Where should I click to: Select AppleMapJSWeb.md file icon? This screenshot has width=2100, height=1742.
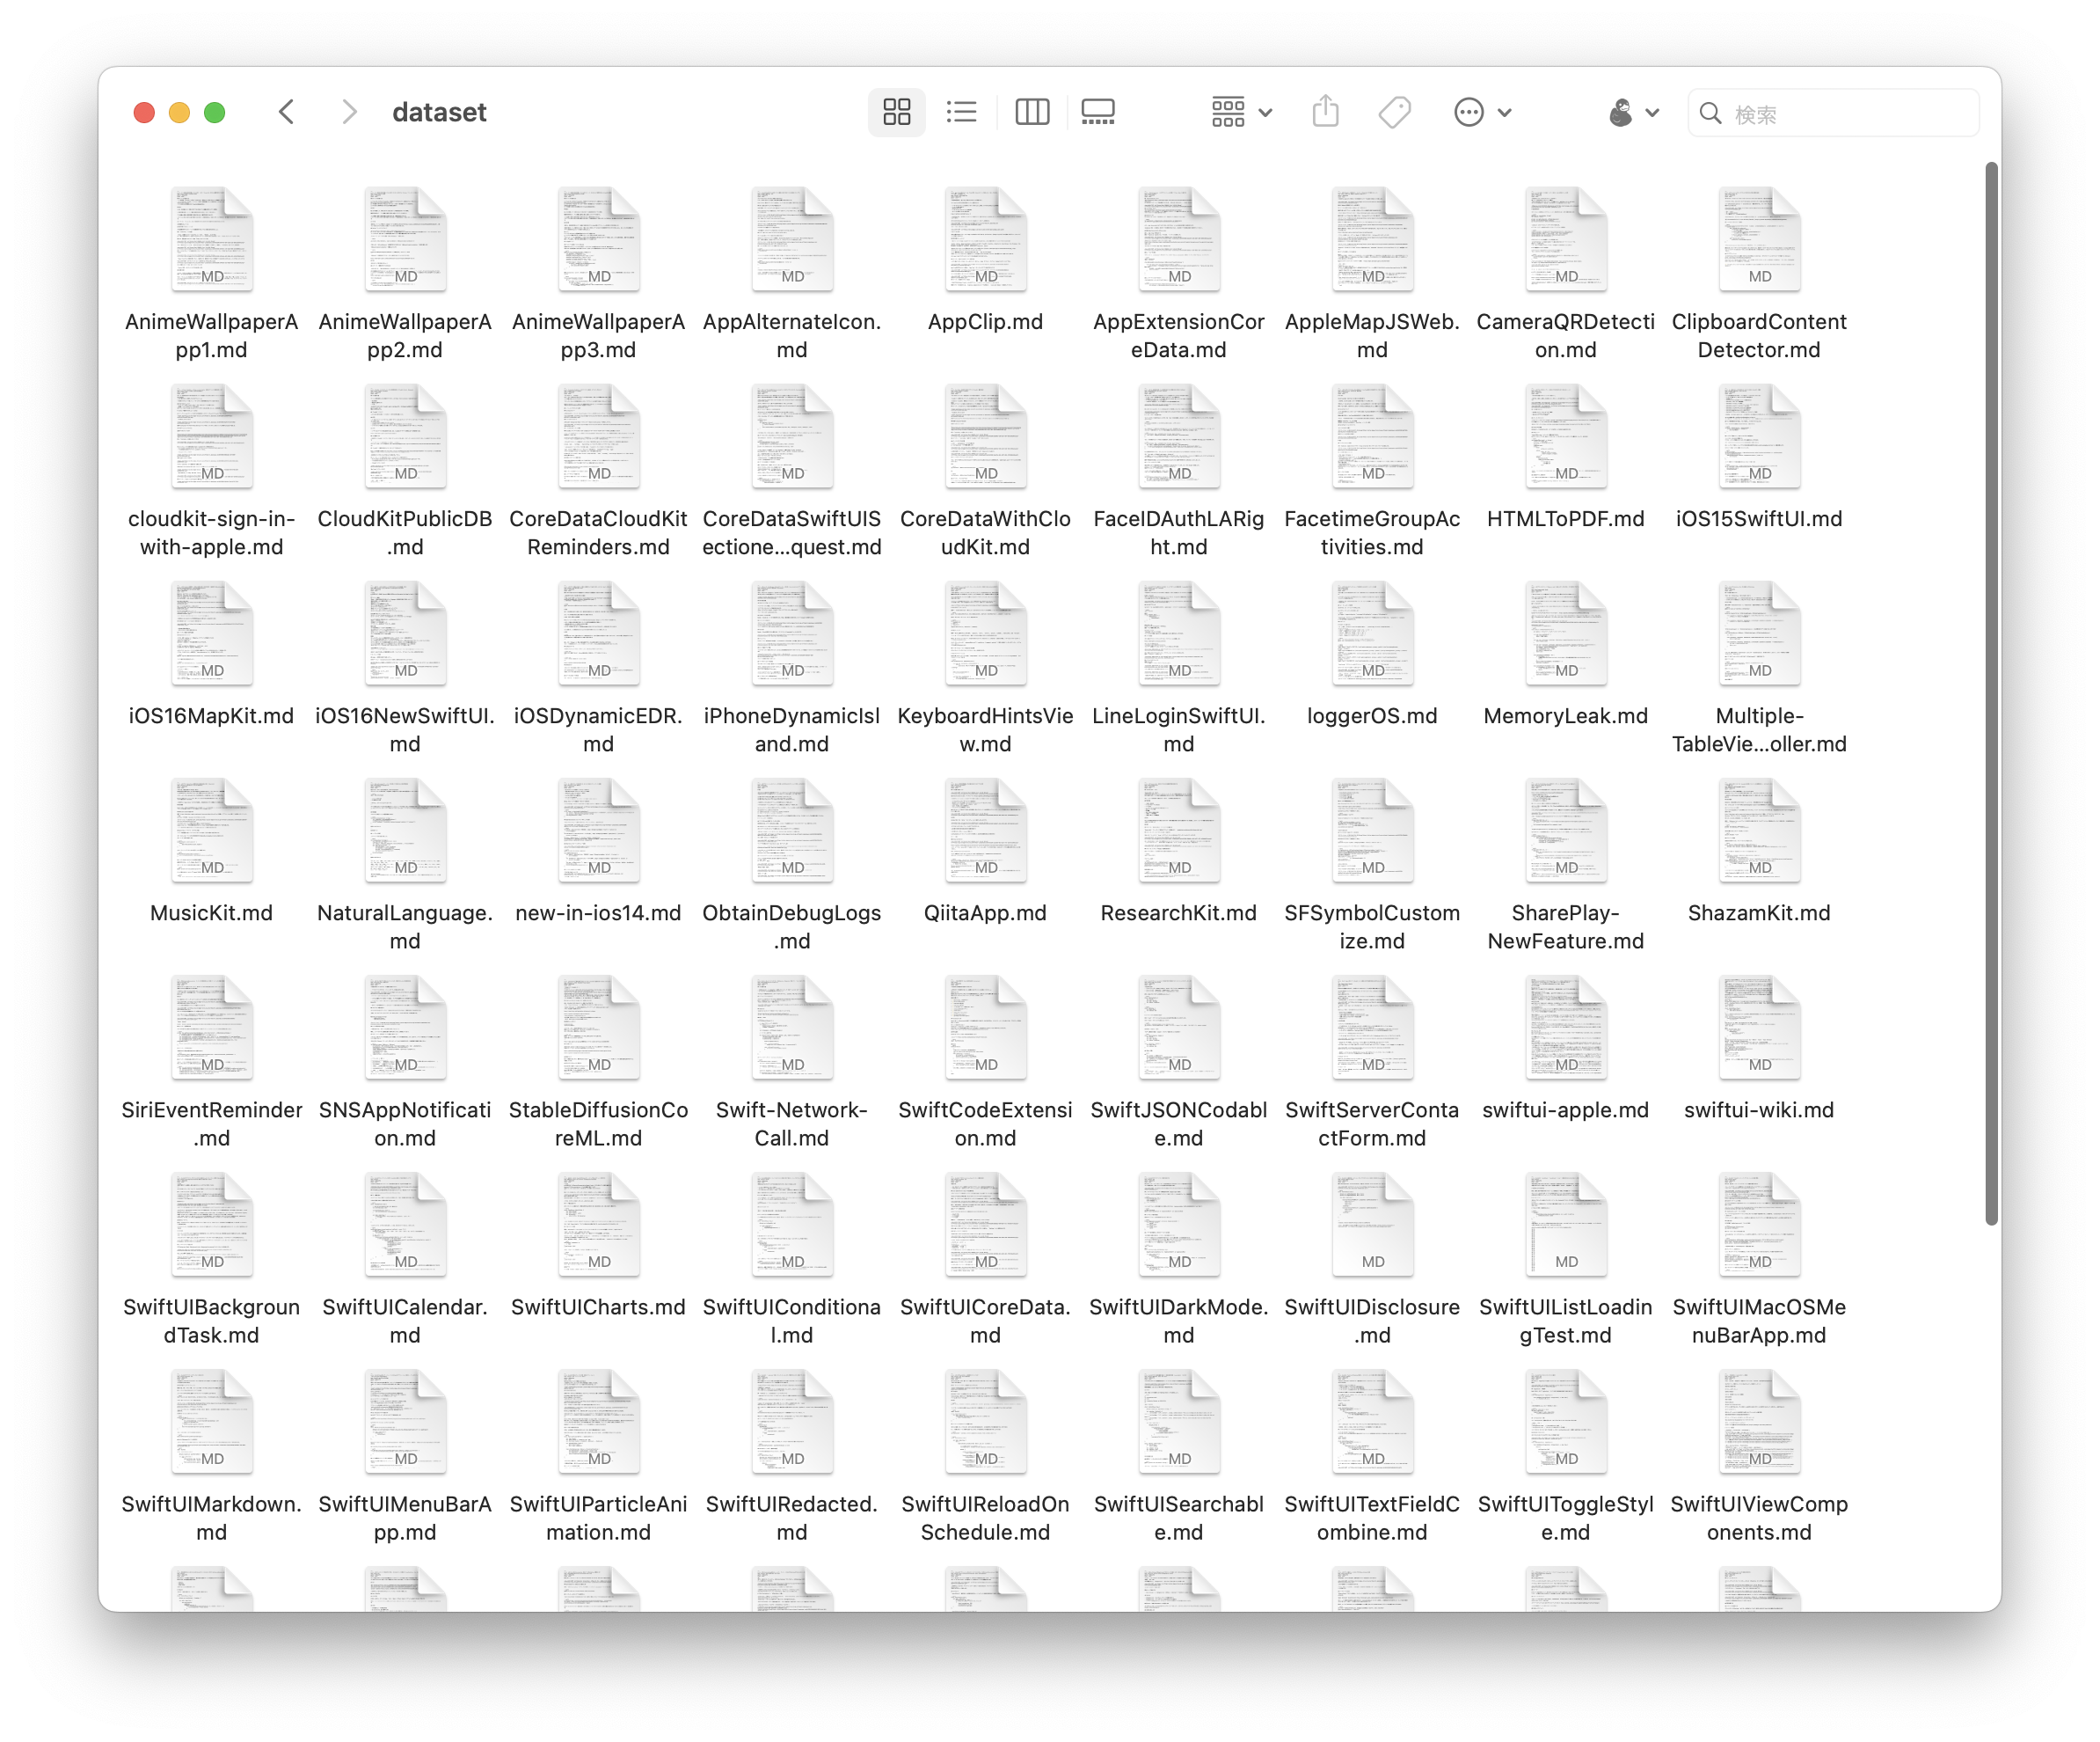1372,239
